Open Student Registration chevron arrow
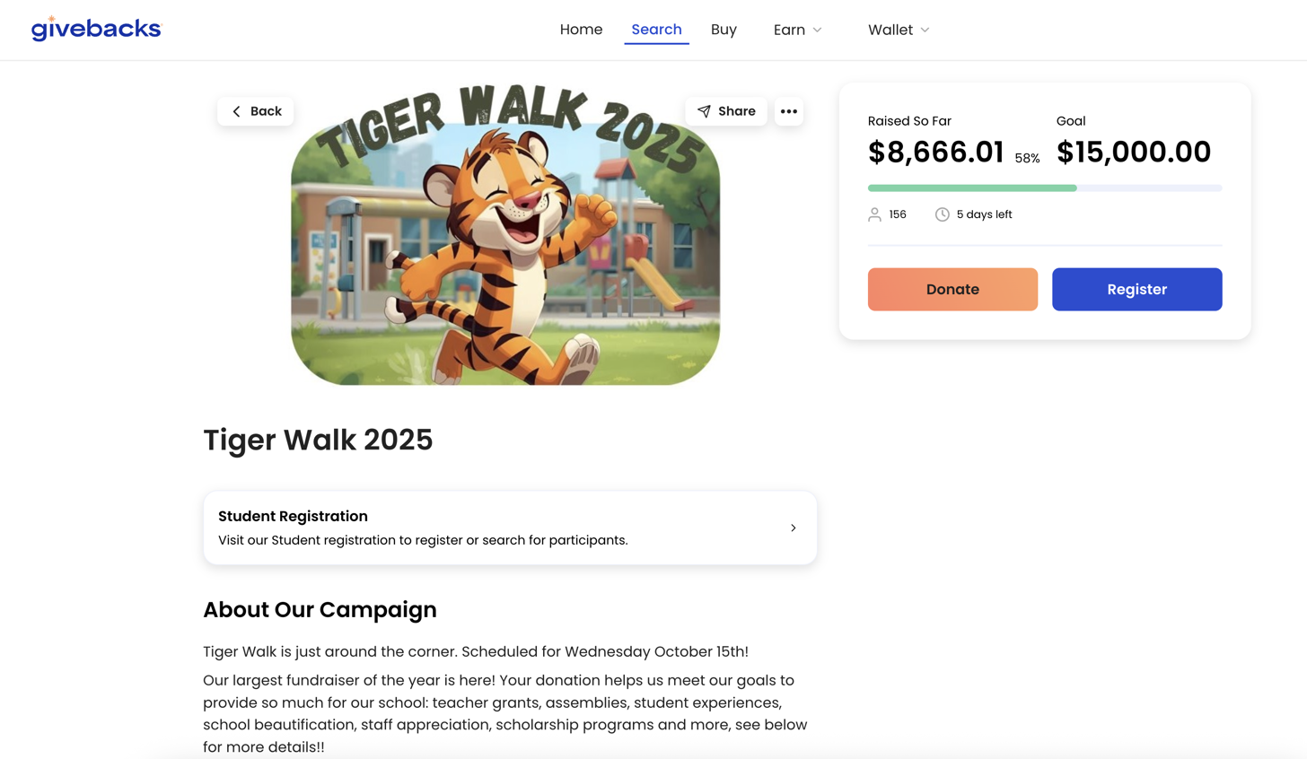This screenshot has height=759, width=1307. [793, 528]
